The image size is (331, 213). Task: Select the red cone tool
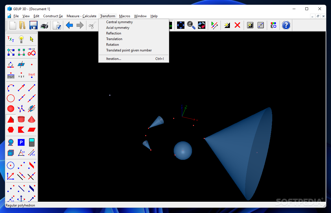click(32, 119)
